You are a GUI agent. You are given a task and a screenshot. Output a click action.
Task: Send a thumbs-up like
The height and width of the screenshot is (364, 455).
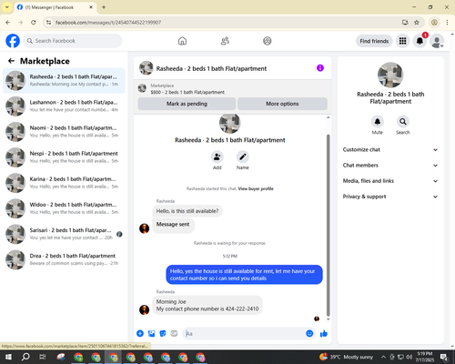tap(324, 334)
